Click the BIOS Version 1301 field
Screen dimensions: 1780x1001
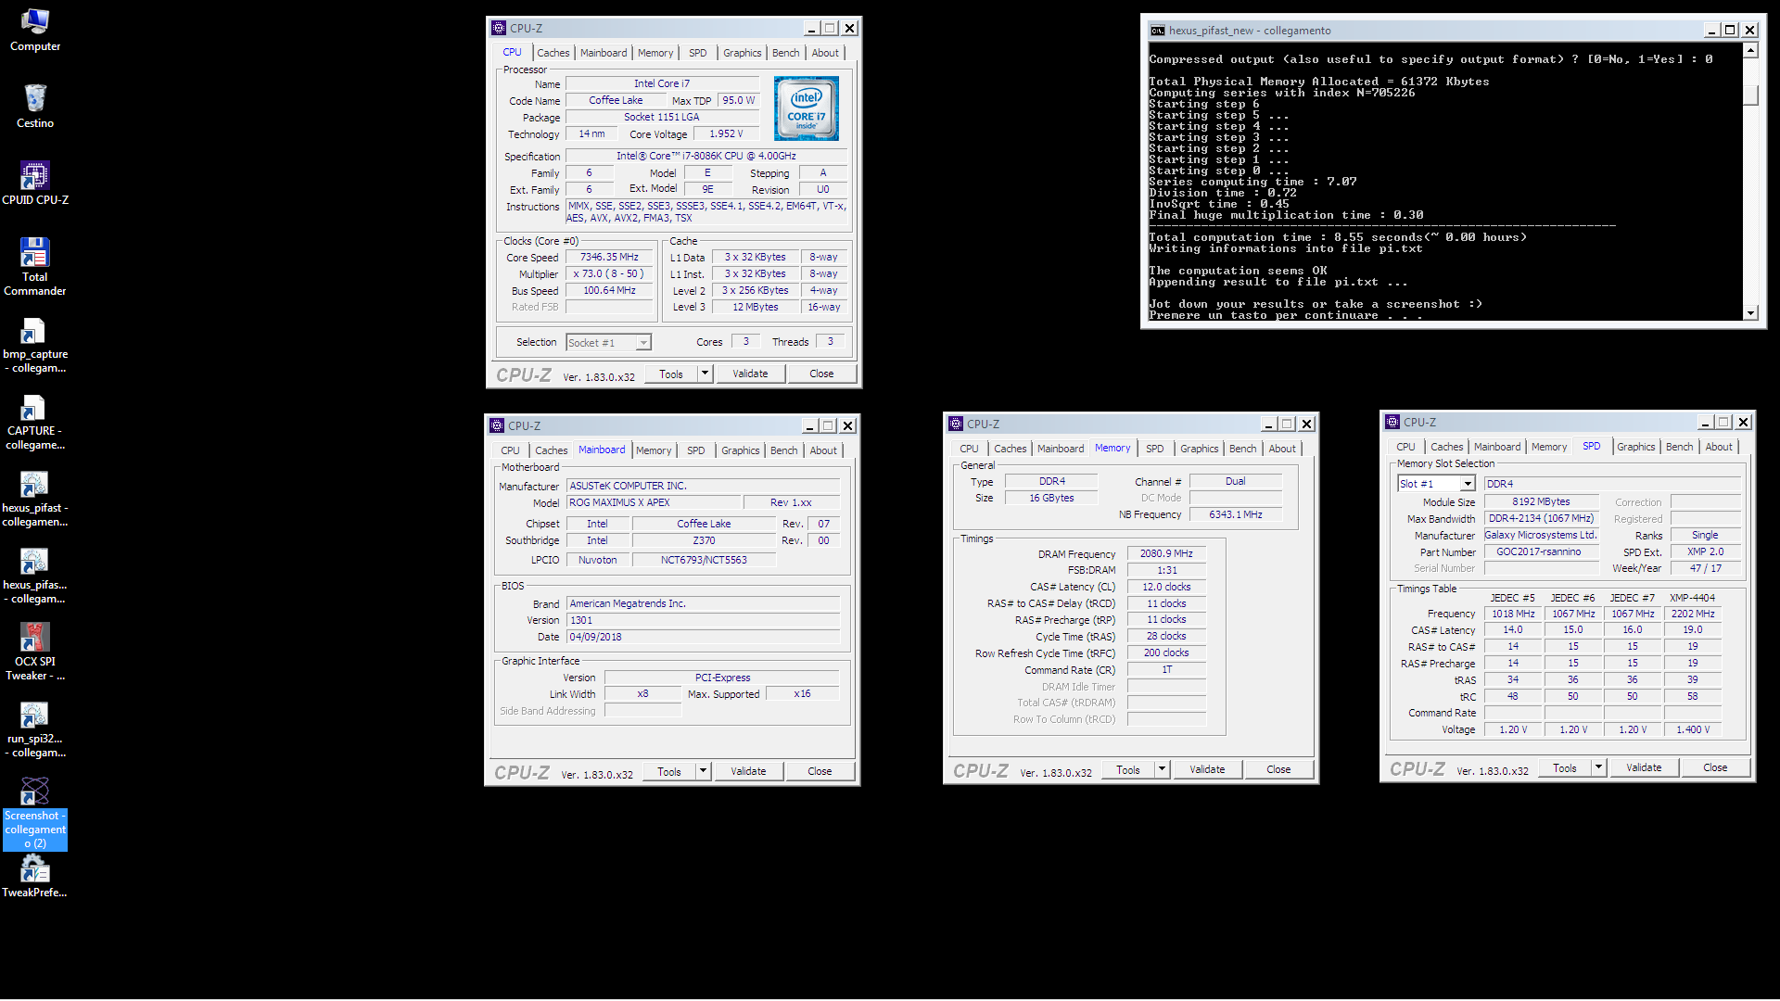click(703, 621)
